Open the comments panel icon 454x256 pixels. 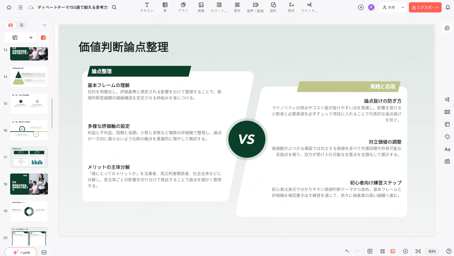pyautogui.click(x=447, y=28)
